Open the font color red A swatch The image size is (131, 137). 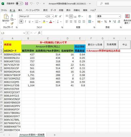(51, 22)
